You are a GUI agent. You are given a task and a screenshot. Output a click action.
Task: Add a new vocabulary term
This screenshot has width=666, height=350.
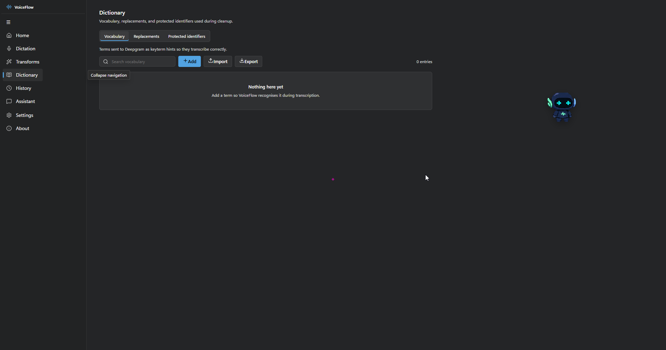point(189,61)
